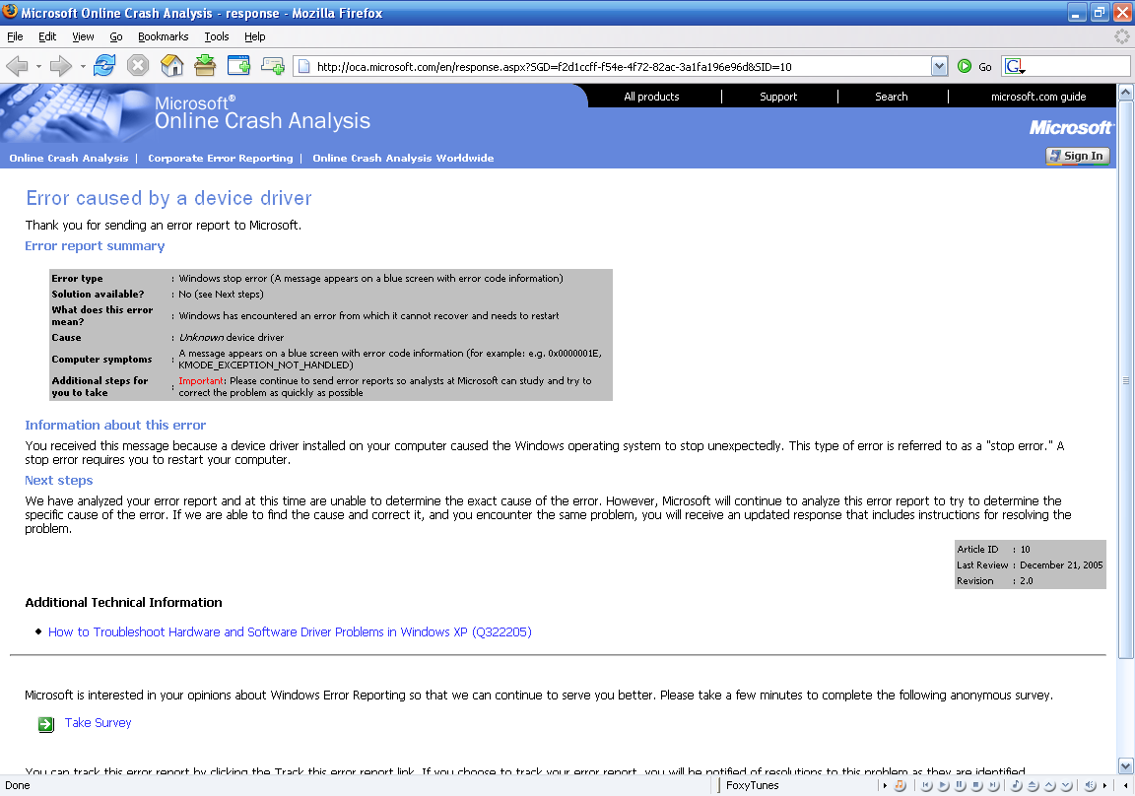Play music using the FoxyTunes play button
This screenshot has width=1135, height=796.
(x=943, y=785)
